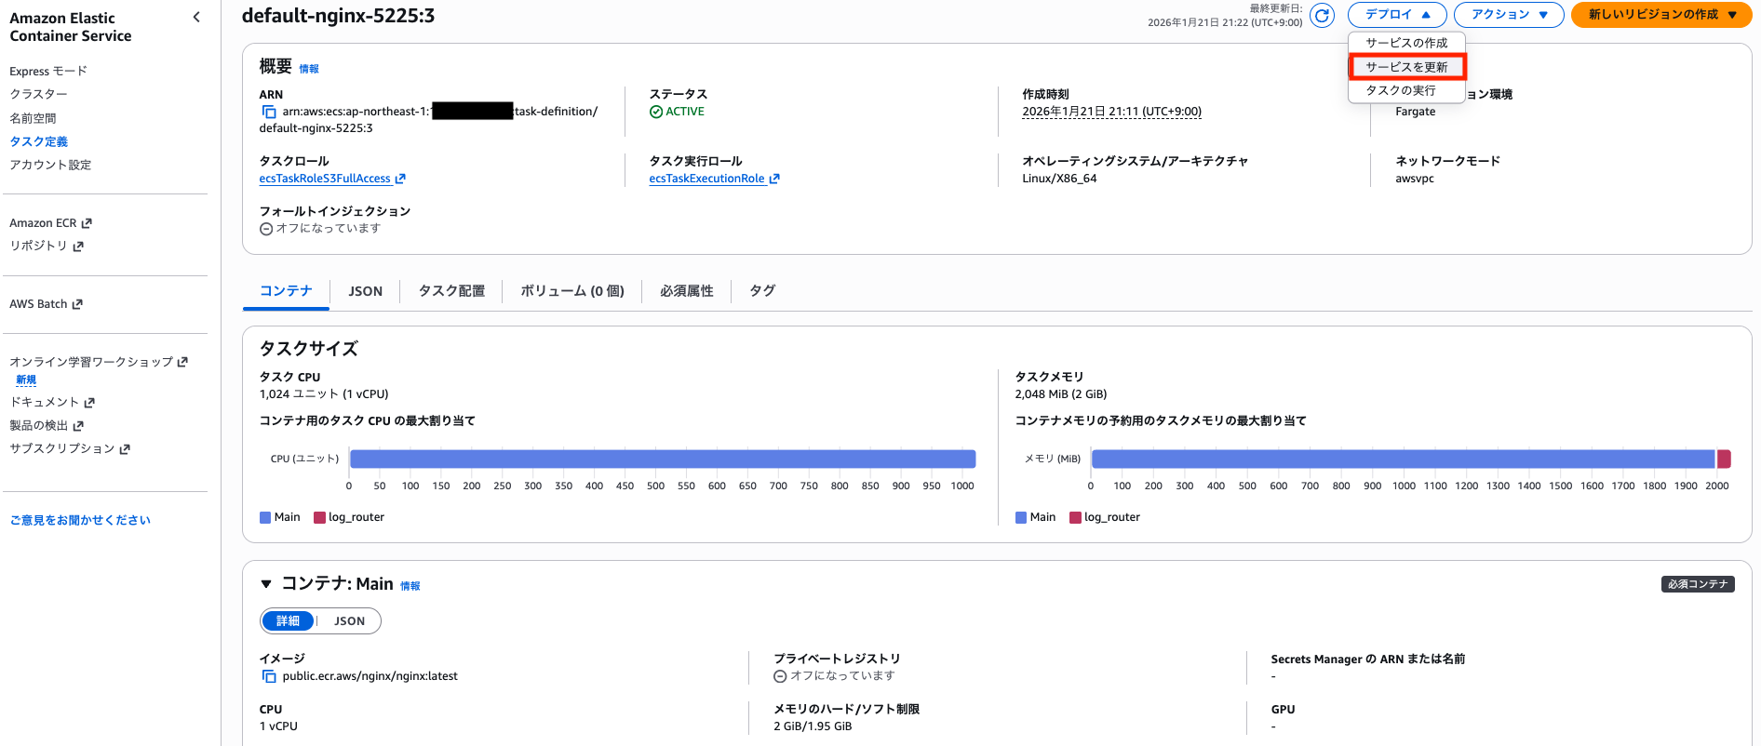The image size is (1761, 746).
Task: Switch to the タスク配置 tab
Action: [451, 291]
